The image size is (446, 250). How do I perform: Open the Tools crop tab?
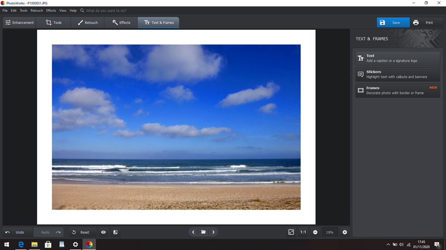click(x=54, y=23)
